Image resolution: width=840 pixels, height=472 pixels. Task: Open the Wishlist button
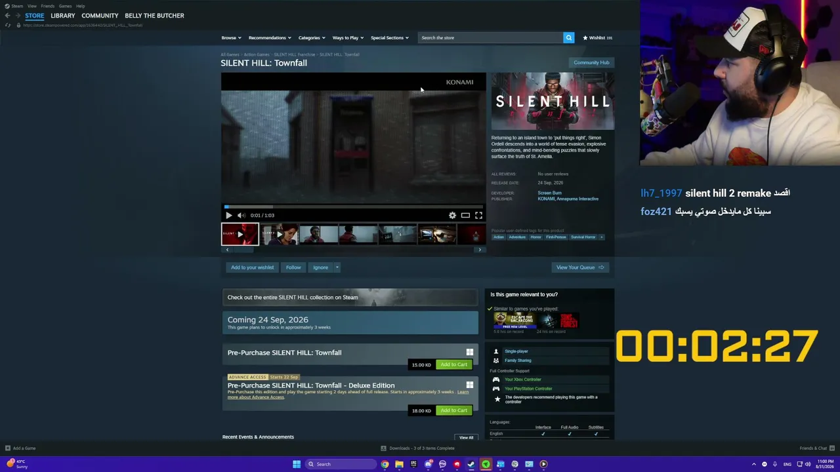point(597,38)
